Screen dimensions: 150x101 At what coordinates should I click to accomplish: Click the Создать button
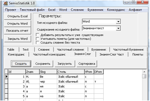point(21,64)
